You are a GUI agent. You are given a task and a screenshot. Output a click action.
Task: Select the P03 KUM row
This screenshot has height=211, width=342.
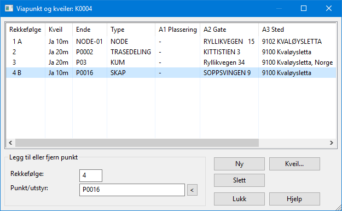pyautogui.click(x=171, y=62)
